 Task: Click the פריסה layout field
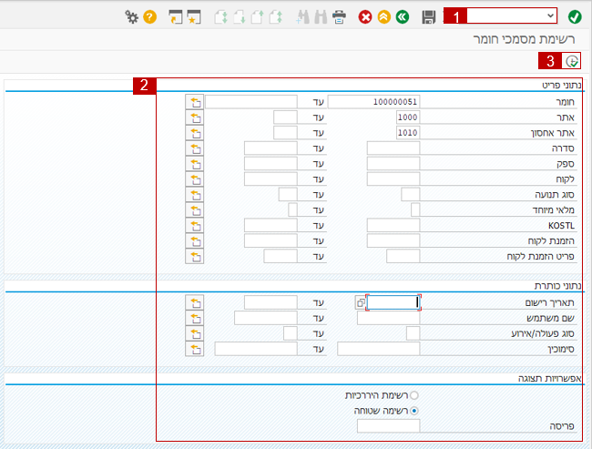tap(389, 426)
